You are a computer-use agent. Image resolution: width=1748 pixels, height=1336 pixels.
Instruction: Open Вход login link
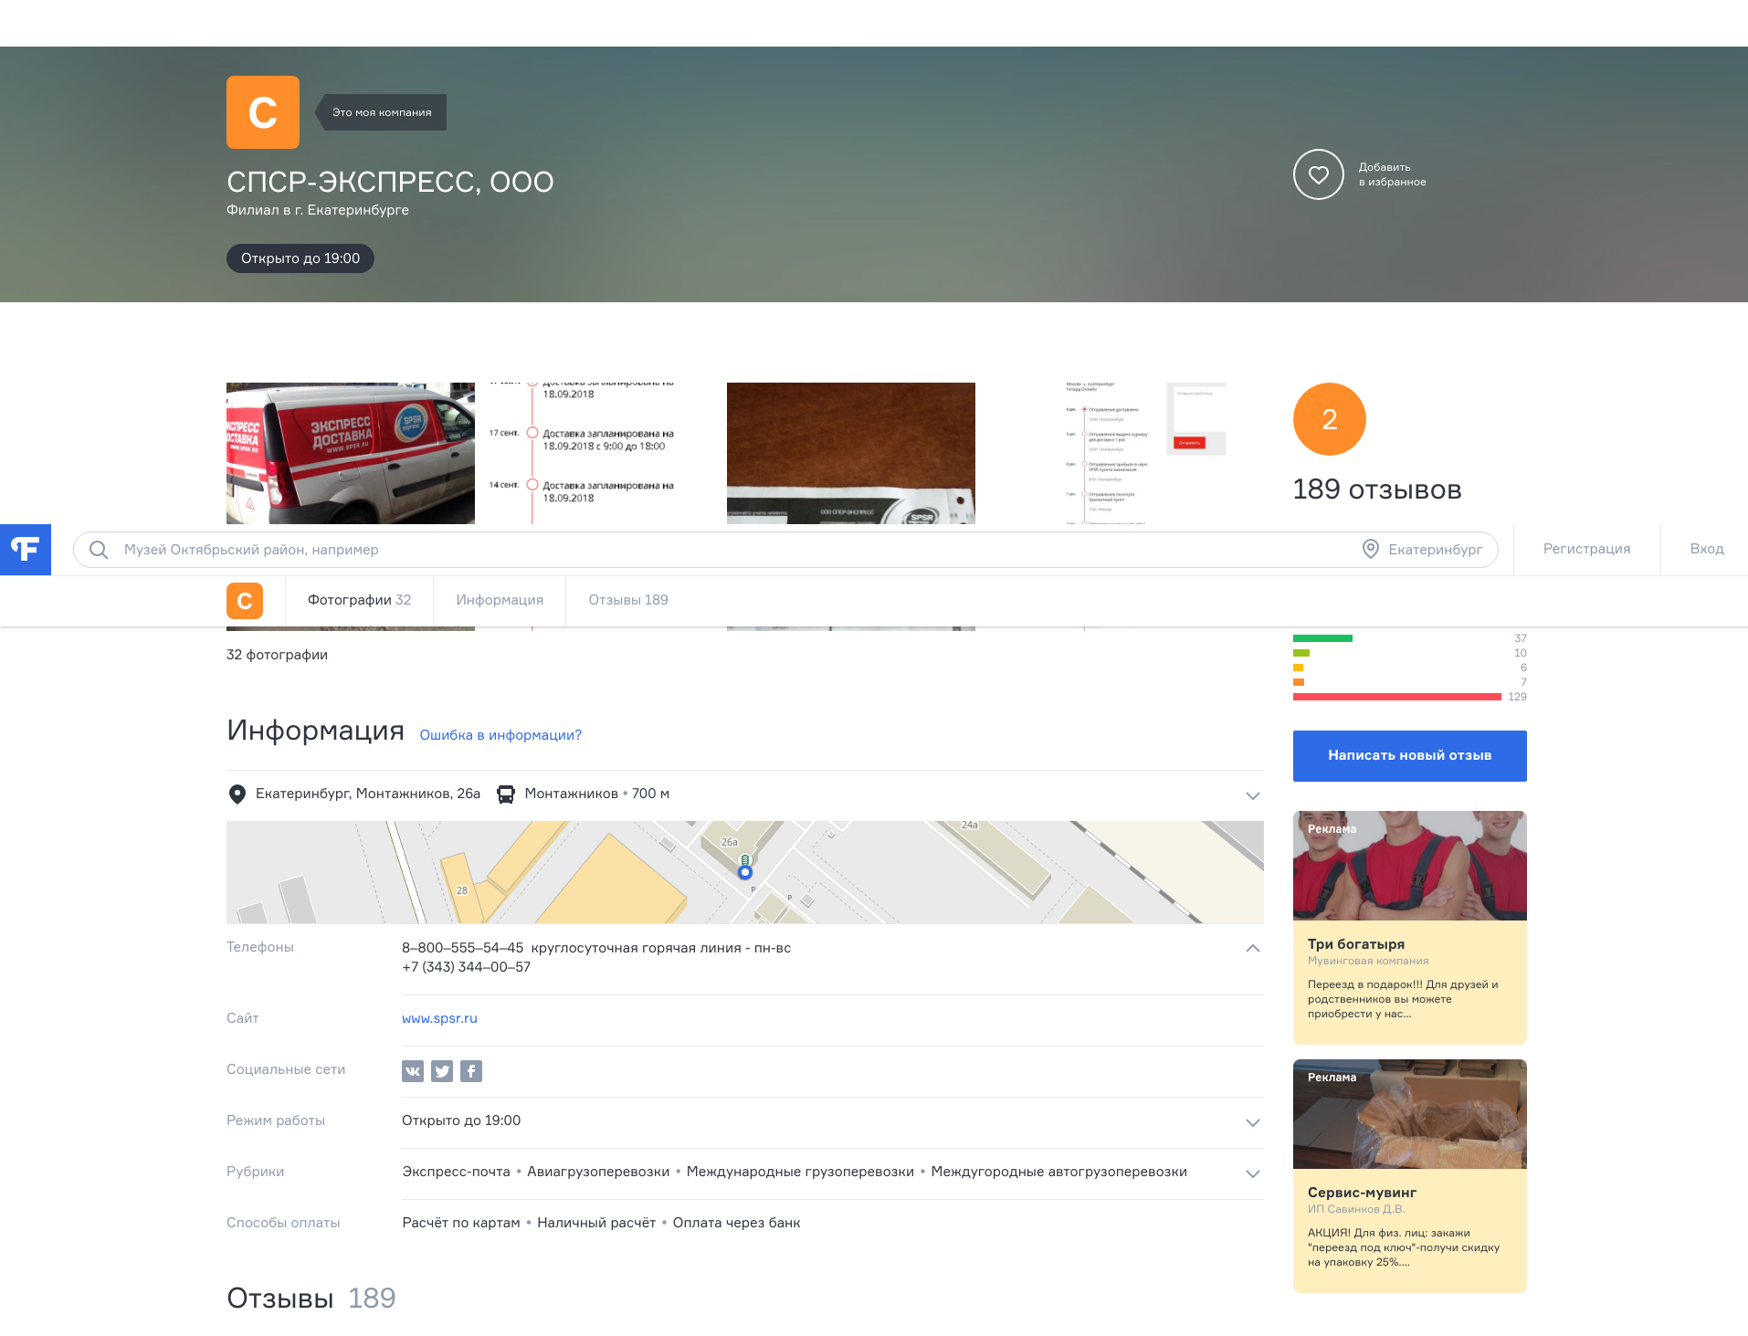1706,549
